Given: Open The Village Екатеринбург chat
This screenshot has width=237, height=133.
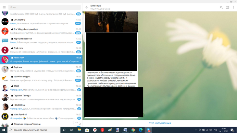Looking at the screenshot, I should tap(42, 31).
